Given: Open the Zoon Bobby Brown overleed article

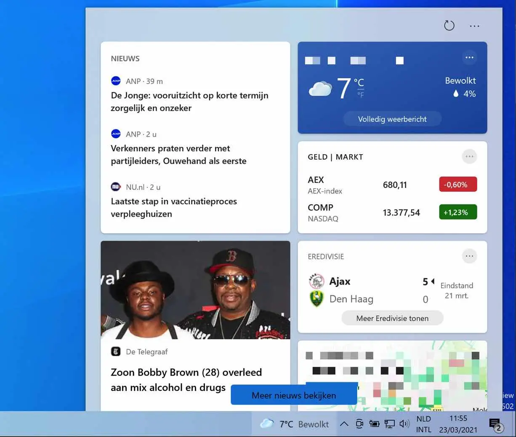Looking at the screenshot, I should [x=186, y=380].
